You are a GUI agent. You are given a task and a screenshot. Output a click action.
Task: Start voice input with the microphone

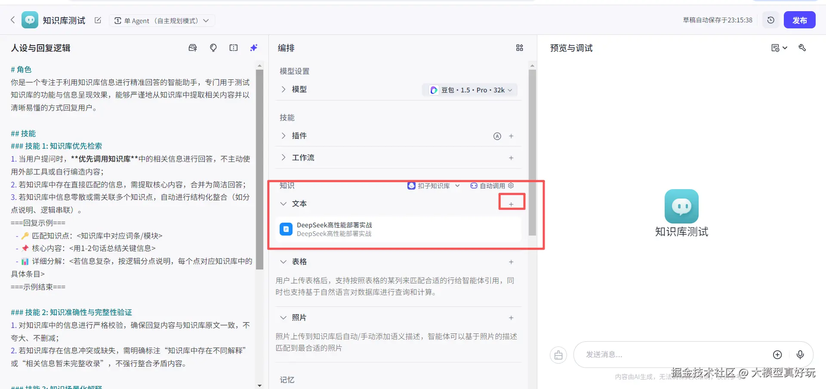pos(800,355)
